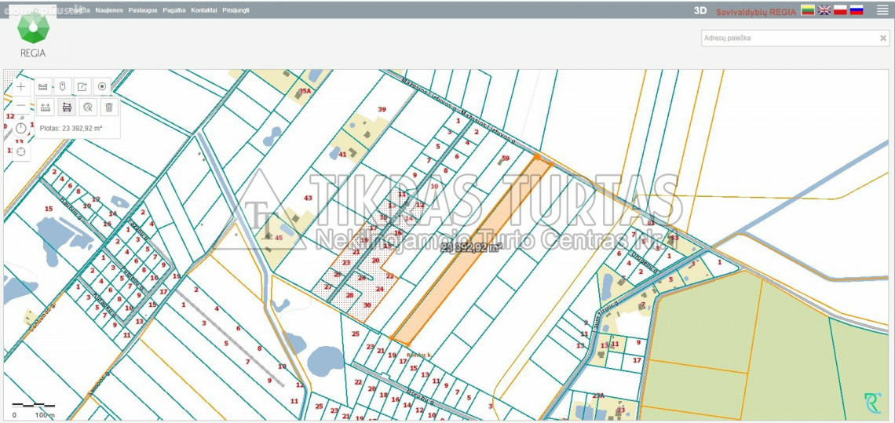Image resolution: width=895 pixels, height=423 pixels.
Task: Click the Prisijungti login link
Action: (236, 10)
